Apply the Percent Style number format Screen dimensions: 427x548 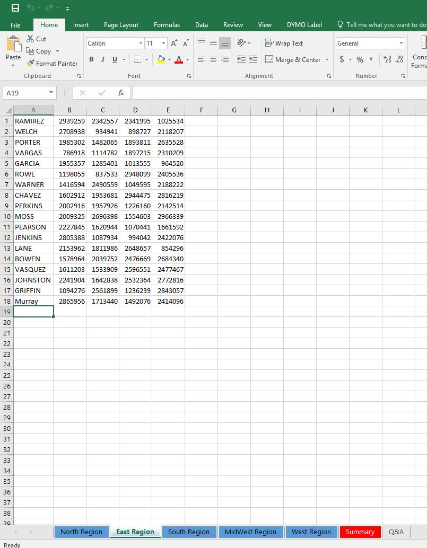[x=360, y=59]
